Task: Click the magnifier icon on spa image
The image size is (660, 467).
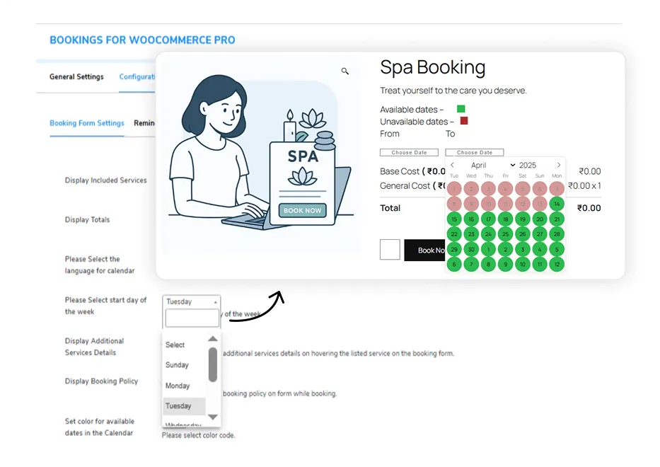Action: pos(345,71)
